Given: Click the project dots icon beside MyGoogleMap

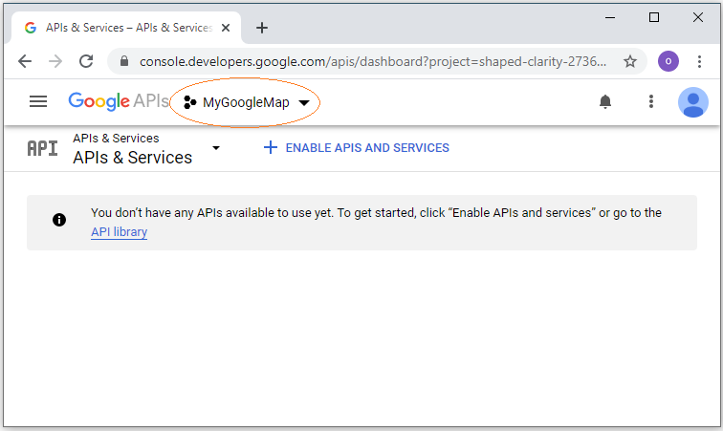Looking at the screenshot, I should pos(189,102).
